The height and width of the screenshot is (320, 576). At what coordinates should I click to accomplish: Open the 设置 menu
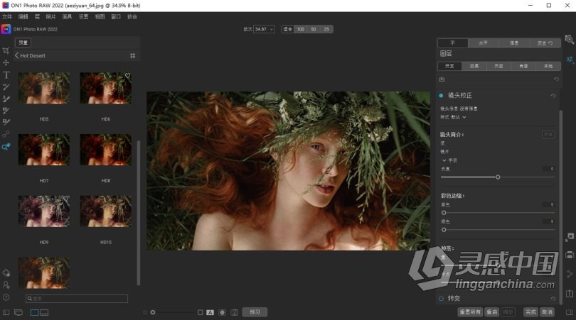point(83,17)
